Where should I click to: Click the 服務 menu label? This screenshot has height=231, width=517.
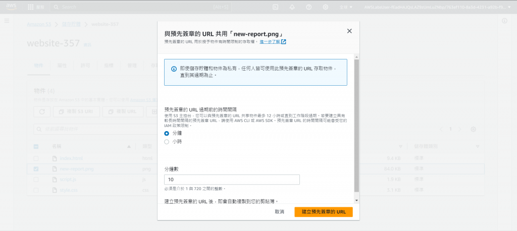(40, 7)
